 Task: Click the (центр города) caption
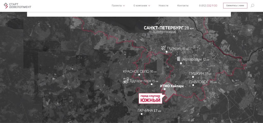(x=165, y=32)
